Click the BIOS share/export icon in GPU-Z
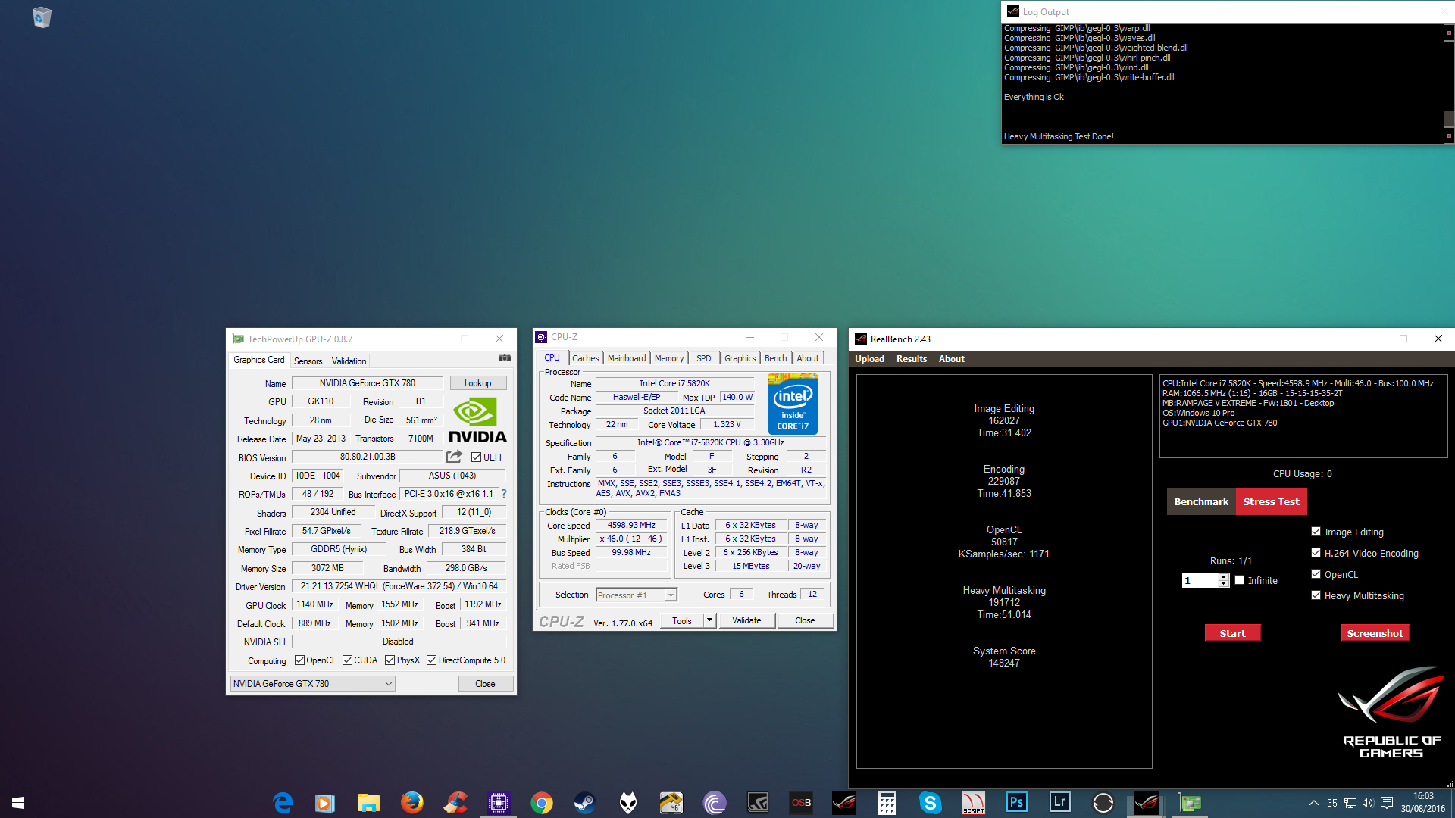Viewport: 1455px width, 818px height. (454, 457)
